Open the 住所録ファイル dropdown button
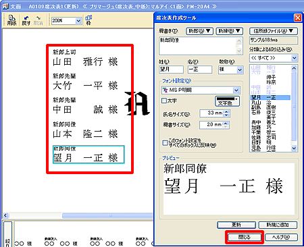304x247 pixels. 274,31
